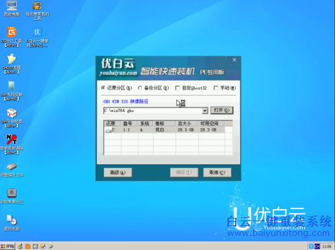This screenshot has height=250, width=335.
Task: Click the 11:06 taskbar clock
Action: tap(326, 247)
